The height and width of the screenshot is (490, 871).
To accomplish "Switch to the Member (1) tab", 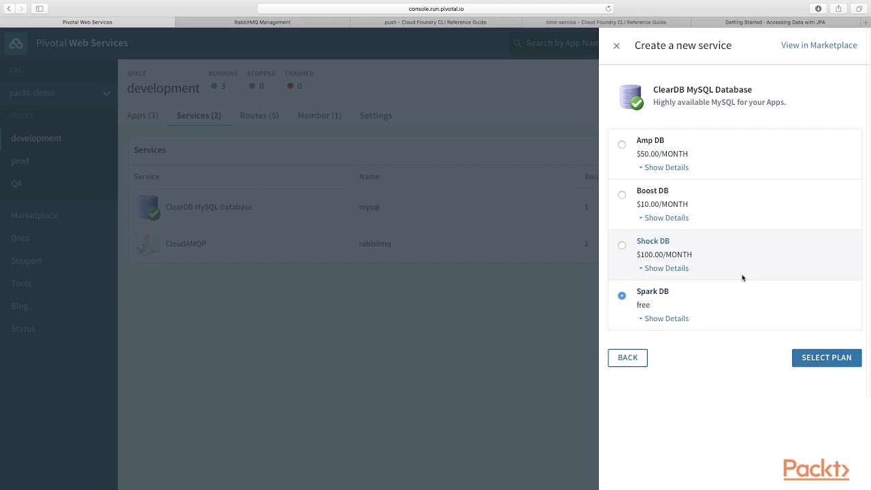I will click(x=319, y=116).
